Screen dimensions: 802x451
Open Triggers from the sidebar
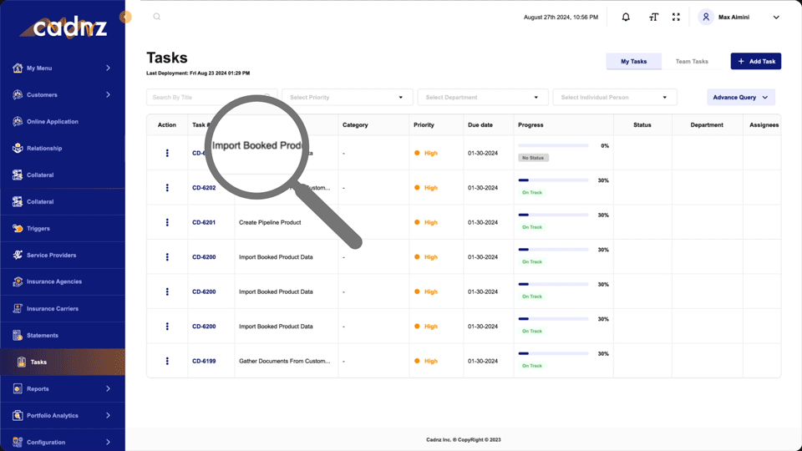(38, 228)
